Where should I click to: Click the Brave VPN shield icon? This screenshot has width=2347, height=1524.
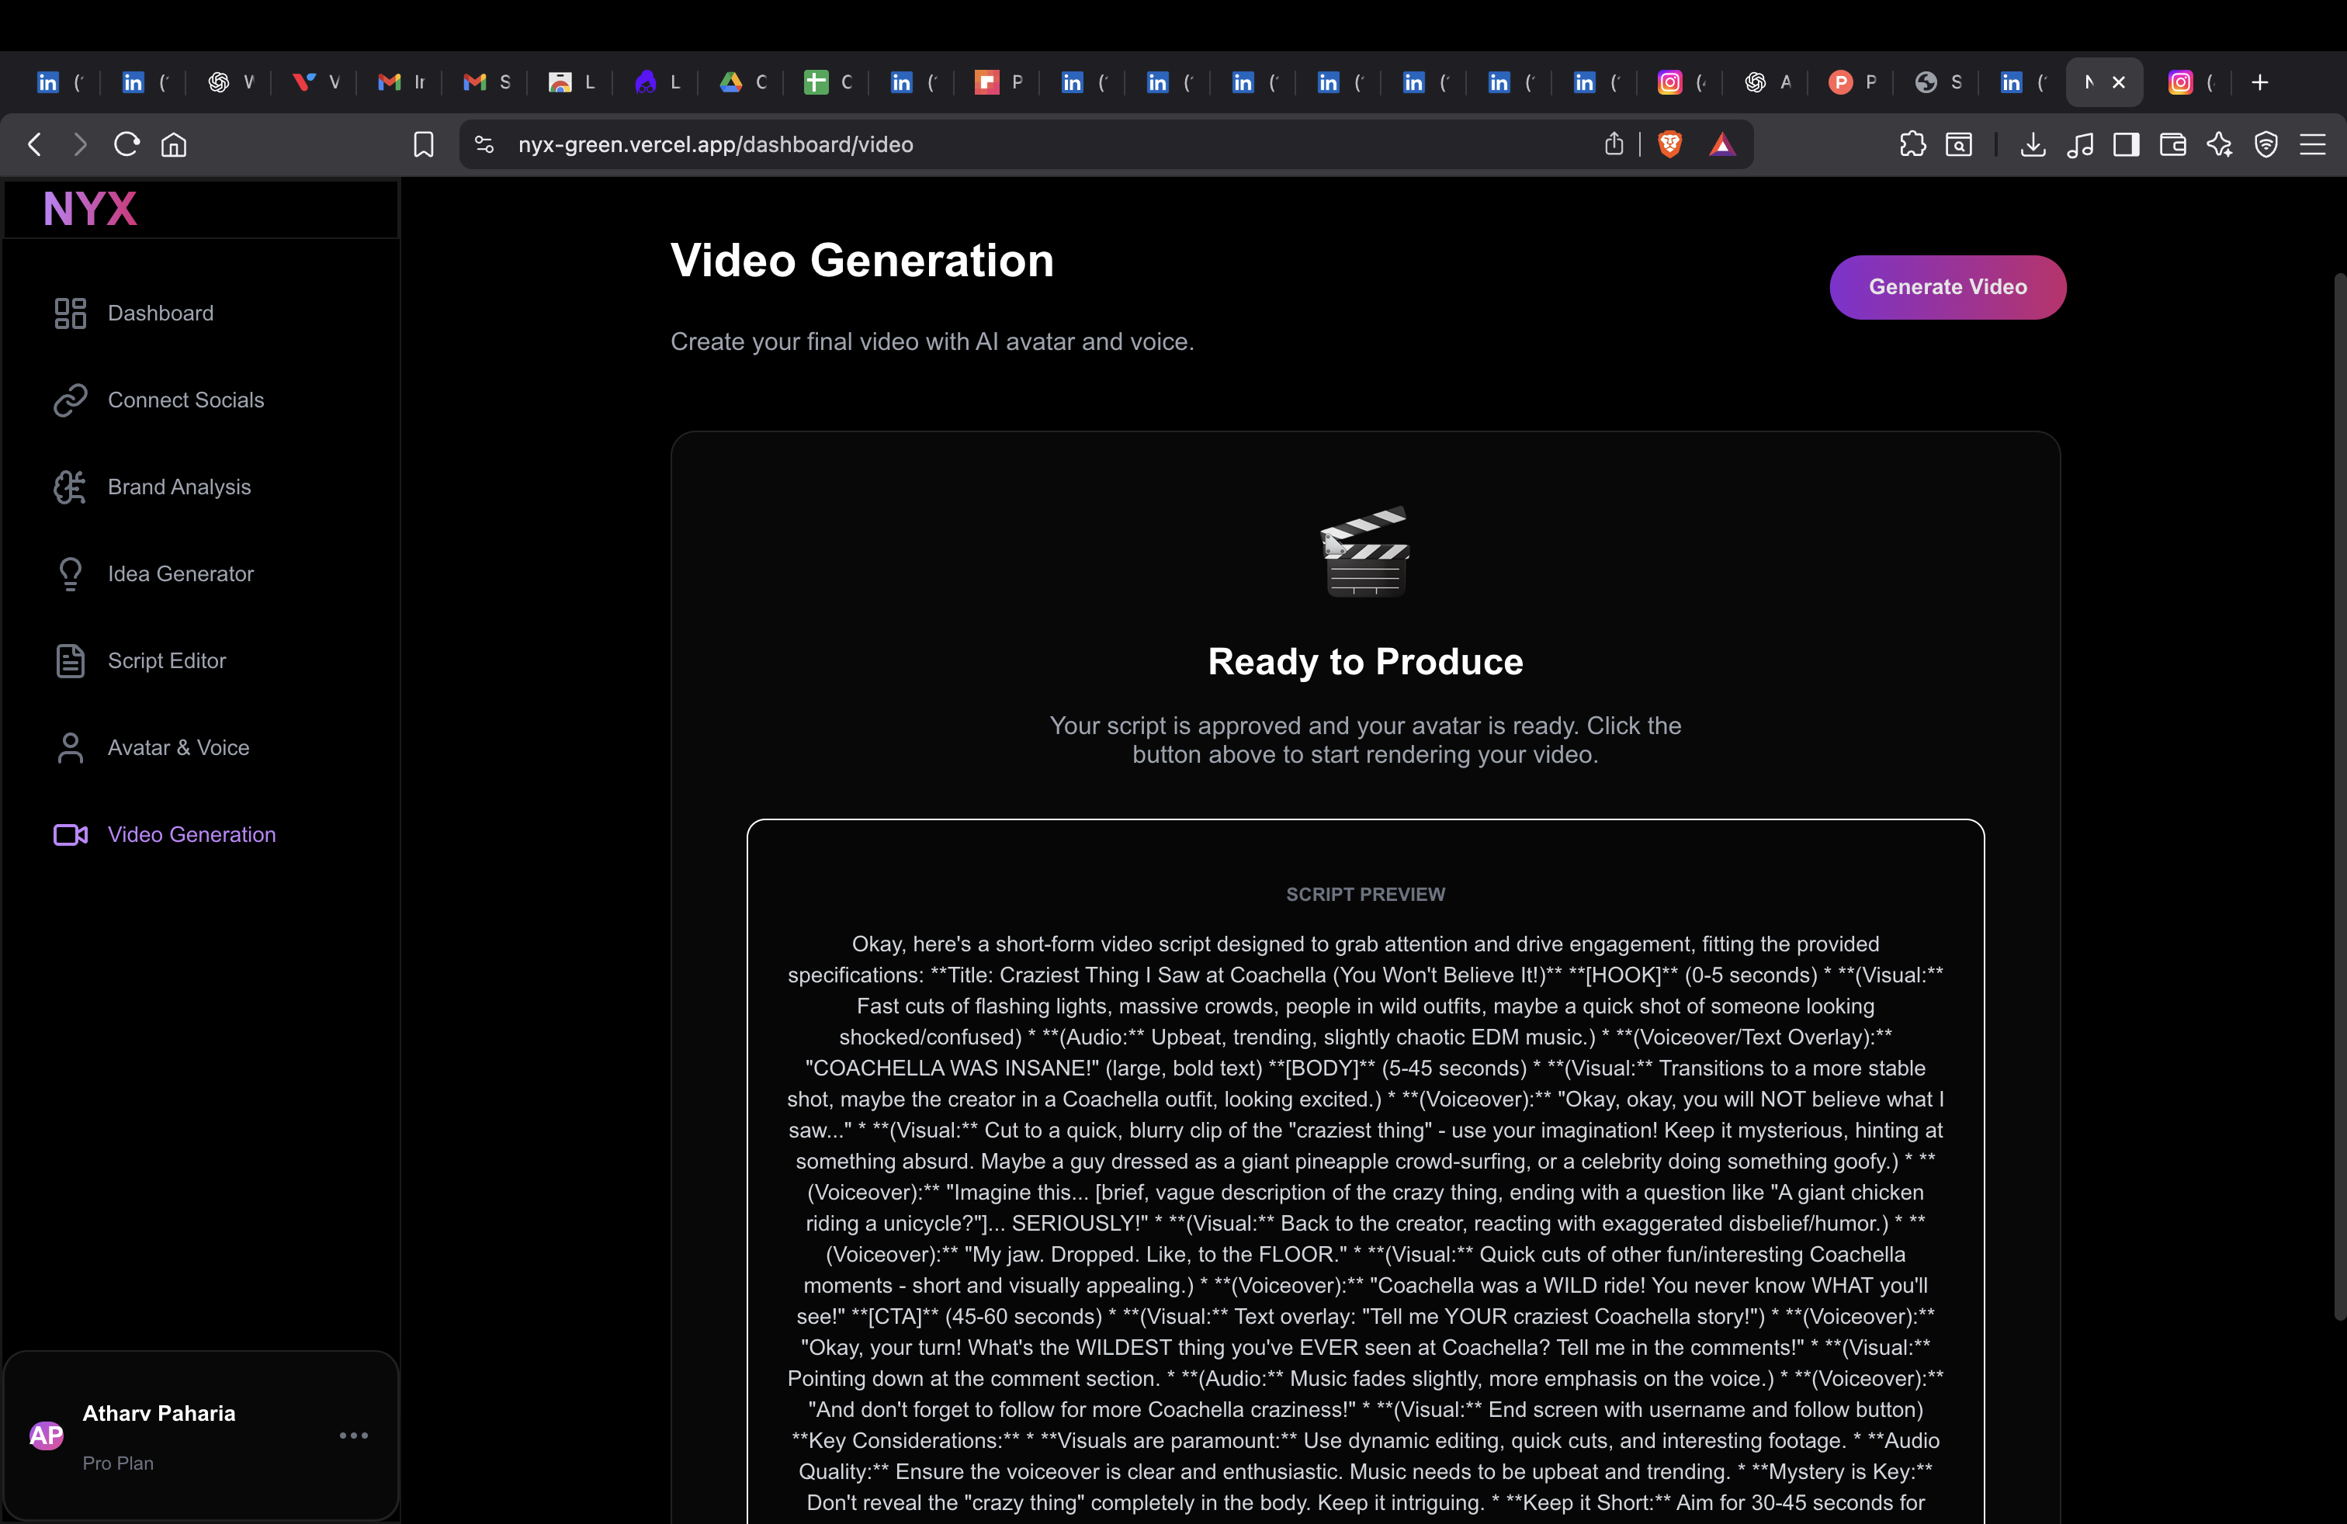(2267, 144)
